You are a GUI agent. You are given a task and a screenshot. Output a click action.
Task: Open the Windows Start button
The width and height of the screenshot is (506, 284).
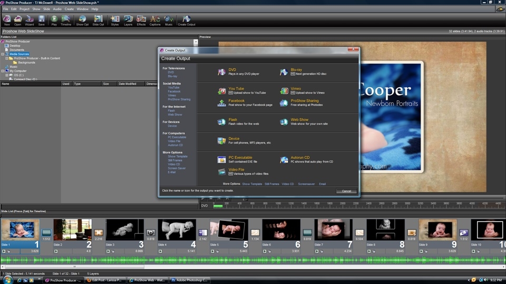7,280
